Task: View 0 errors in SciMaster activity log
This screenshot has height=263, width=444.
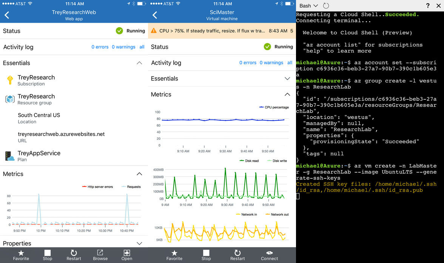Action: click(x=248, y=63)
